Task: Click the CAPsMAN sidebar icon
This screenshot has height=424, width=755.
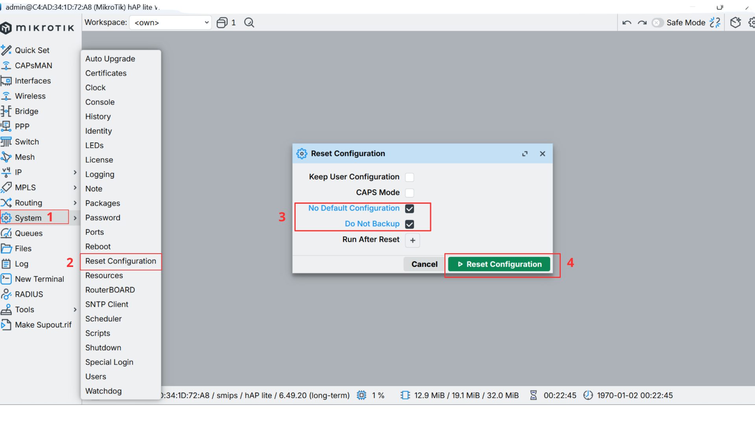Action: coord(6,65)
